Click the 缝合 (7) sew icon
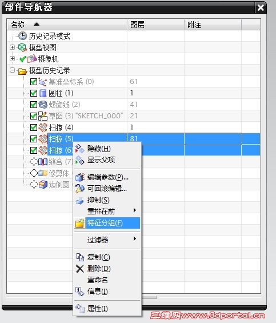This screenshot has height=323, width=276. pos(43,162)
